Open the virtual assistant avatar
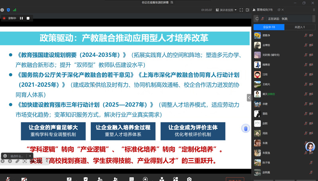 [x=310, y=146]
